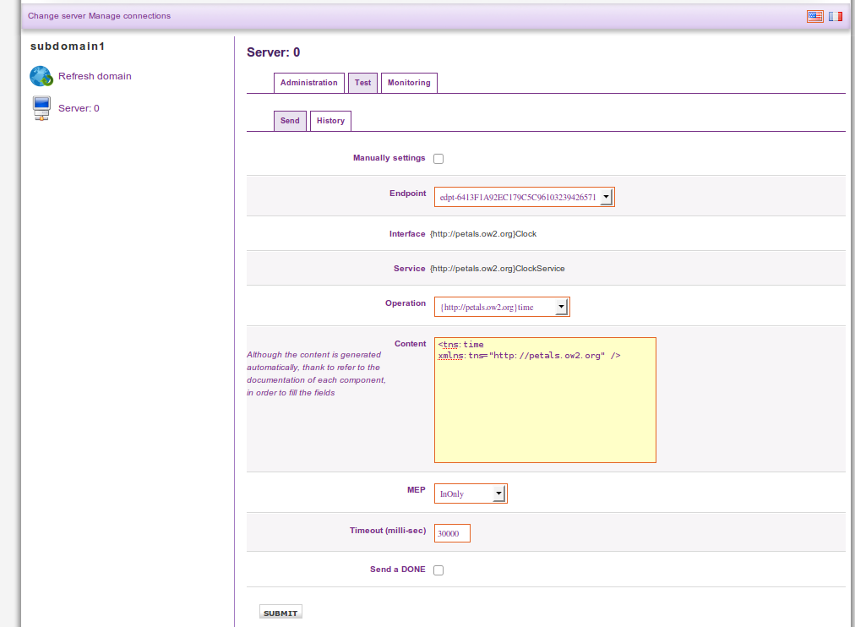This screenshot has width=855, height=627.
Task: Click the Refresh domain text link
Action: point(95,76)
